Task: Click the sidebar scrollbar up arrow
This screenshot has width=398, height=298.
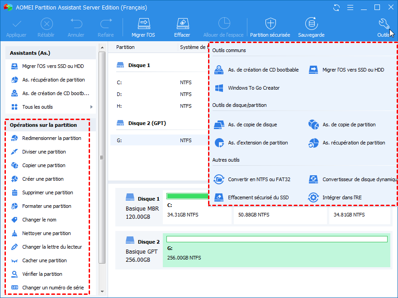Action: tap(102, 48)
